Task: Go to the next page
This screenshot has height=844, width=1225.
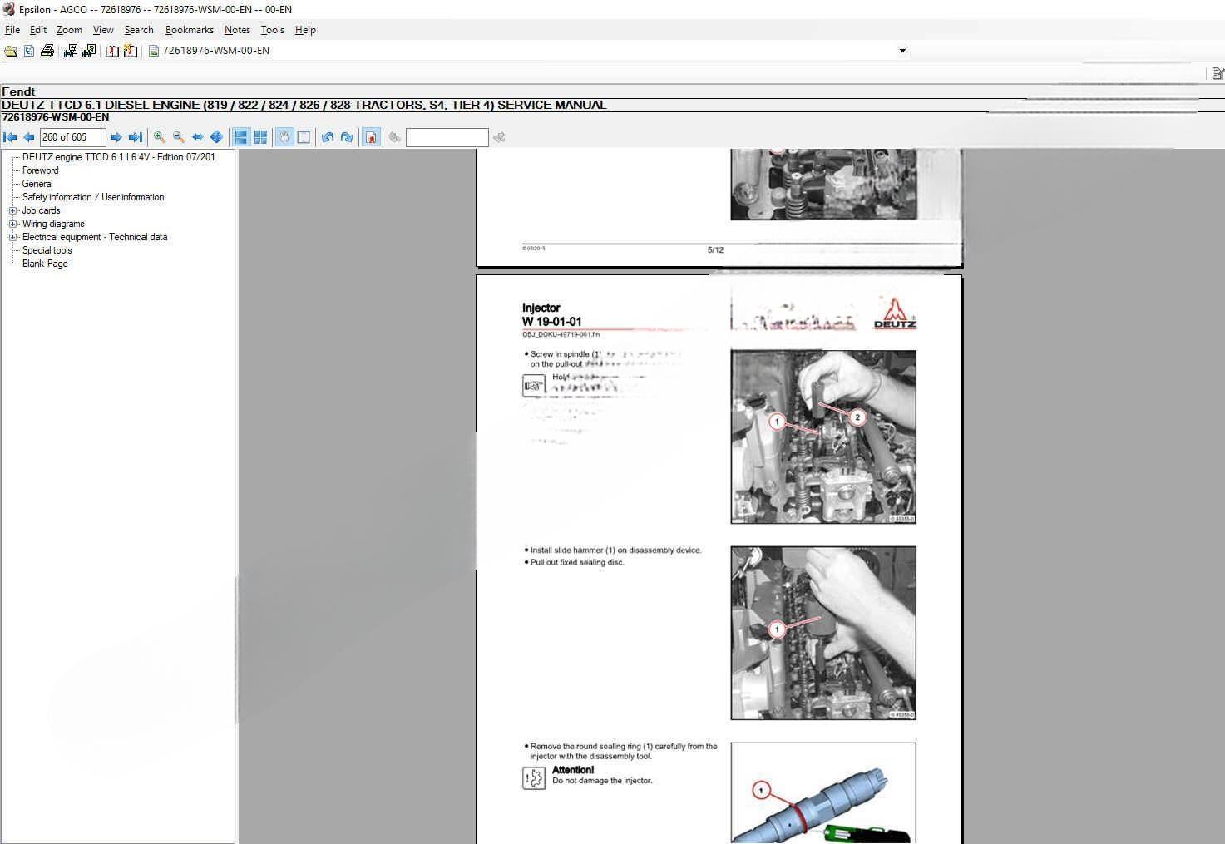Action: pyautogui.click(x=116, y=137)
